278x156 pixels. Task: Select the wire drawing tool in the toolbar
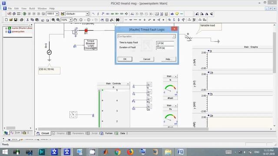pos(126,20)
